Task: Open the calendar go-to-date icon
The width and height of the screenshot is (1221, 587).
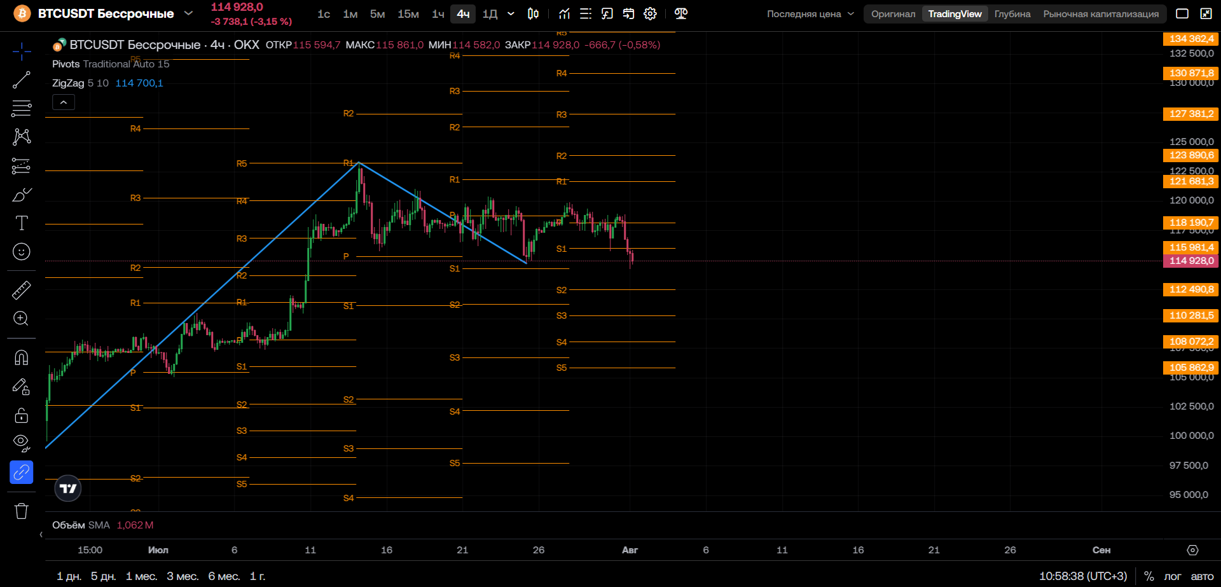Action: (x=629, y=14)
